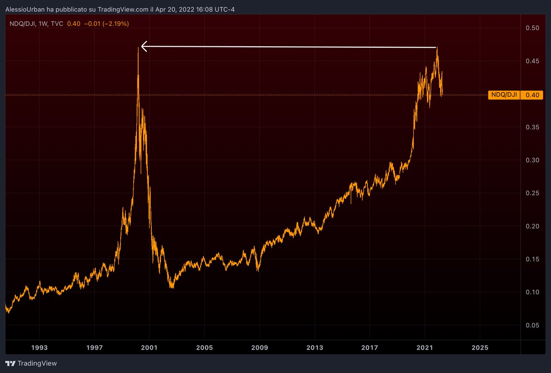Click the 0.25 price axis label

(532, 193)
